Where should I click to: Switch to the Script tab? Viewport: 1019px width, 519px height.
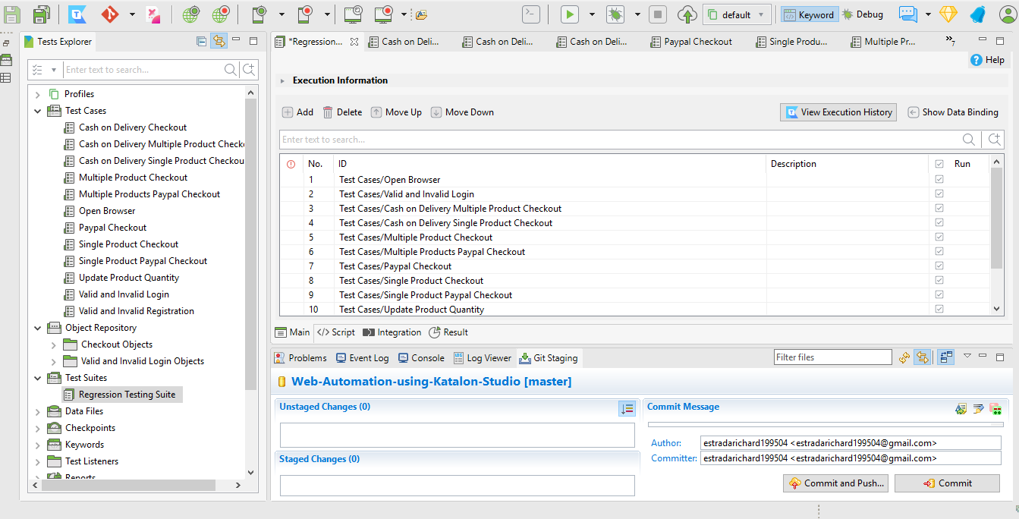[336, 332]
